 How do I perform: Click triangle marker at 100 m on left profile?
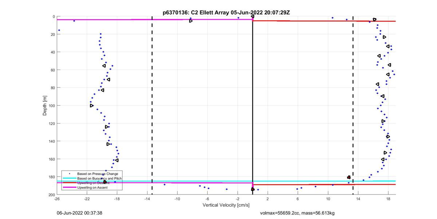coord(92,106)
